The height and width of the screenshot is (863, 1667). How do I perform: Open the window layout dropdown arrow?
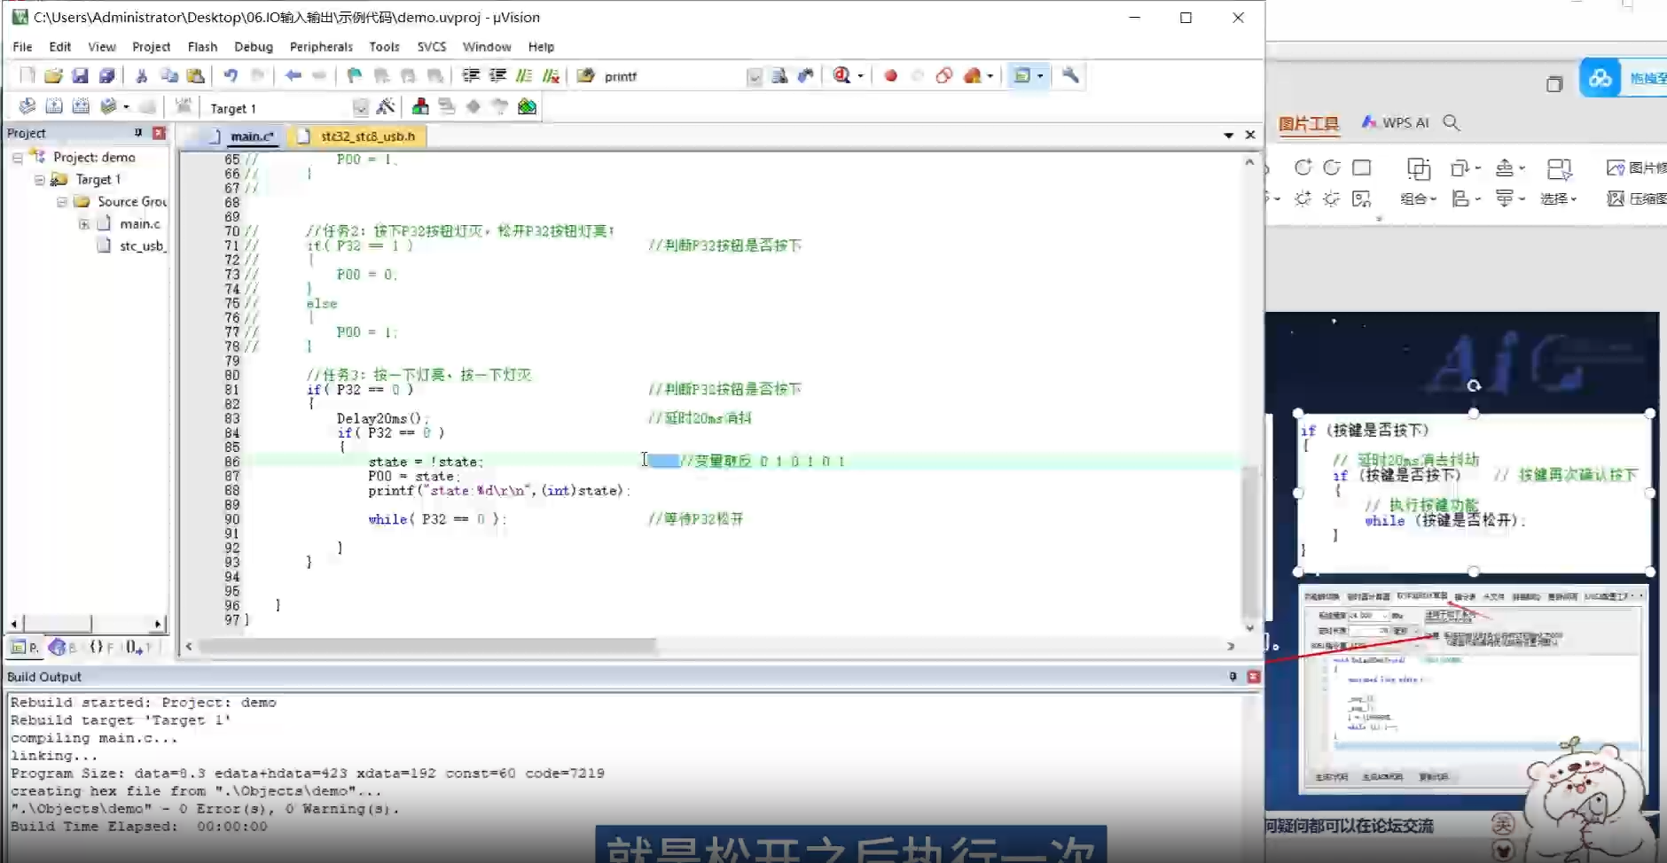click(1040, 76)
